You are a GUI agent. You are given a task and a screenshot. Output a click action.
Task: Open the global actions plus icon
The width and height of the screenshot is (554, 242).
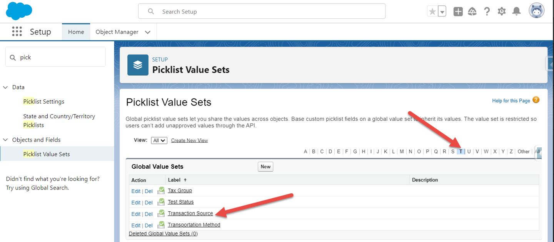[458, 12]
